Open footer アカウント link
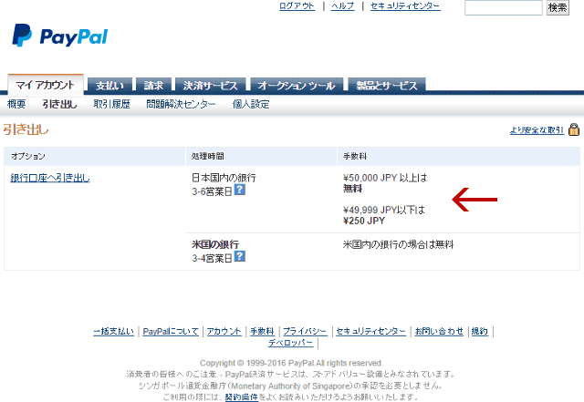584x402 pixels. 224,331
